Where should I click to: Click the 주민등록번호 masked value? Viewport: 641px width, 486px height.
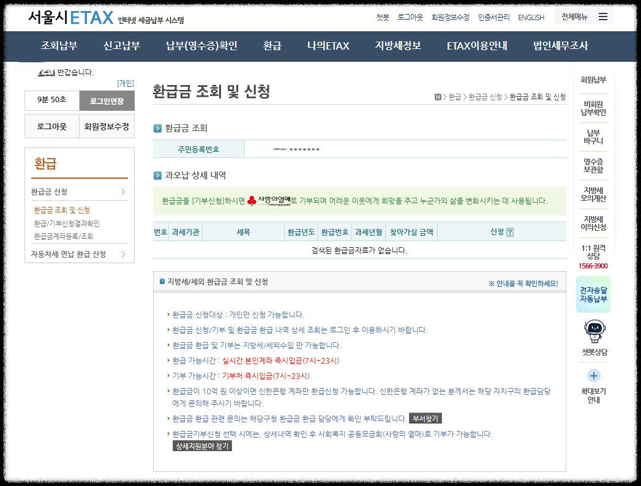[296, 149]
